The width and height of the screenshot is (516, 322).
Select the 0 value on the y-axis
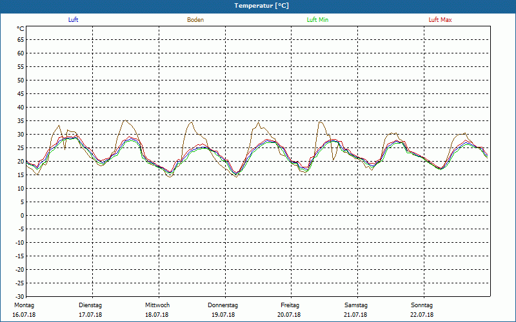tap(23, 216)
